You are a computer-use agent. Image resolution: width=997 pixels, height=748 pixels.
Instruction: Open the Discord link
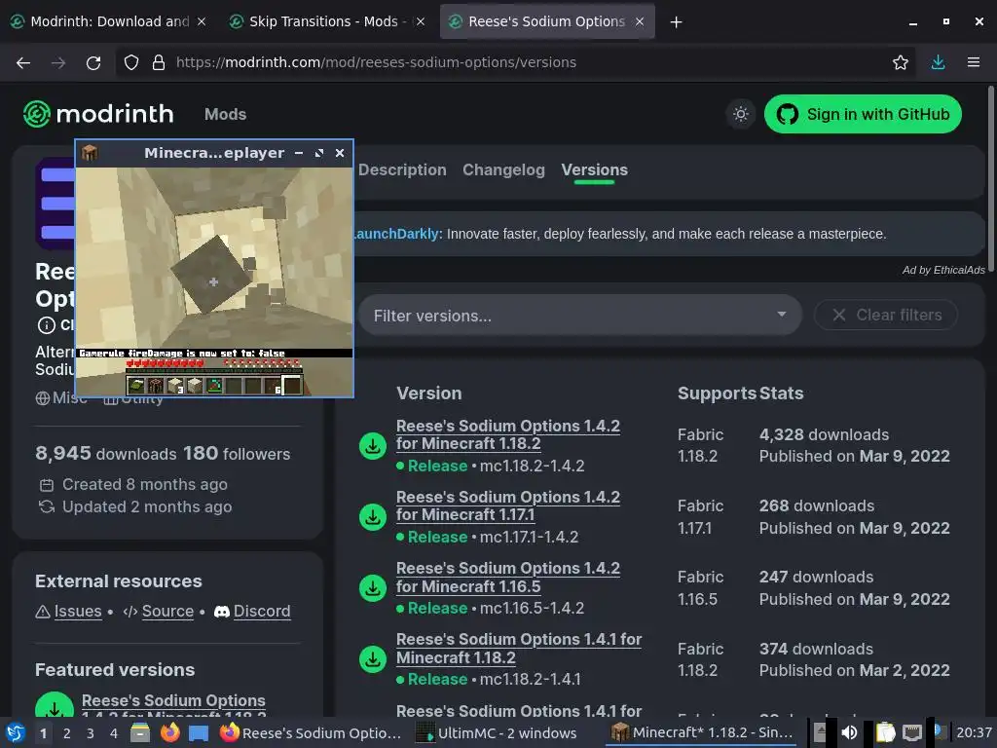(x=262, y=612)
